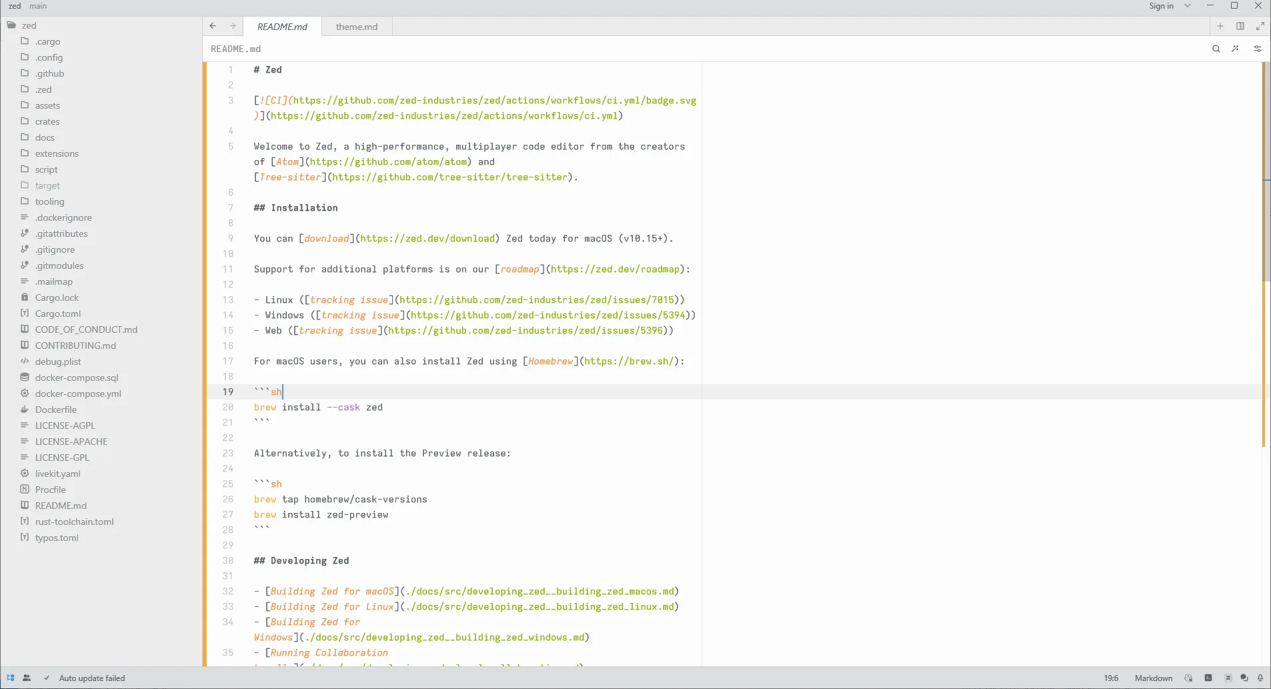Open the buffer search magnifier icon
The height and width of the screenshot is (689, 1271).
tap(1216, 49)
